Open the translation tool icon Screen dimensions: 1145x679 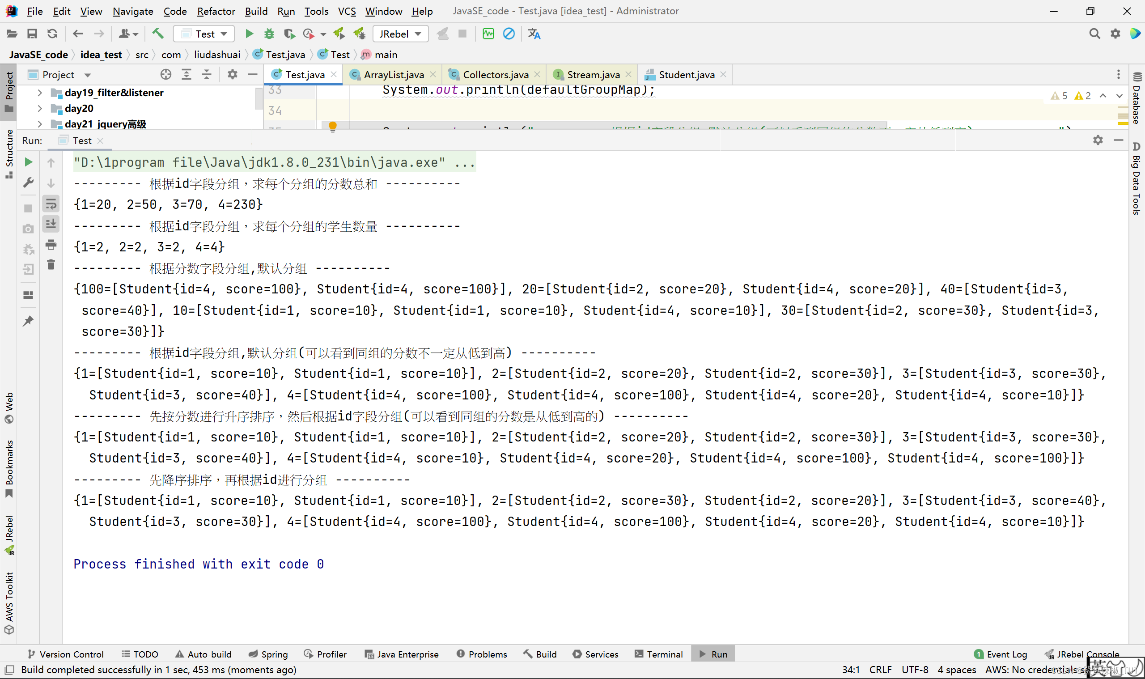pyautogui.click(x=534, y=34)
